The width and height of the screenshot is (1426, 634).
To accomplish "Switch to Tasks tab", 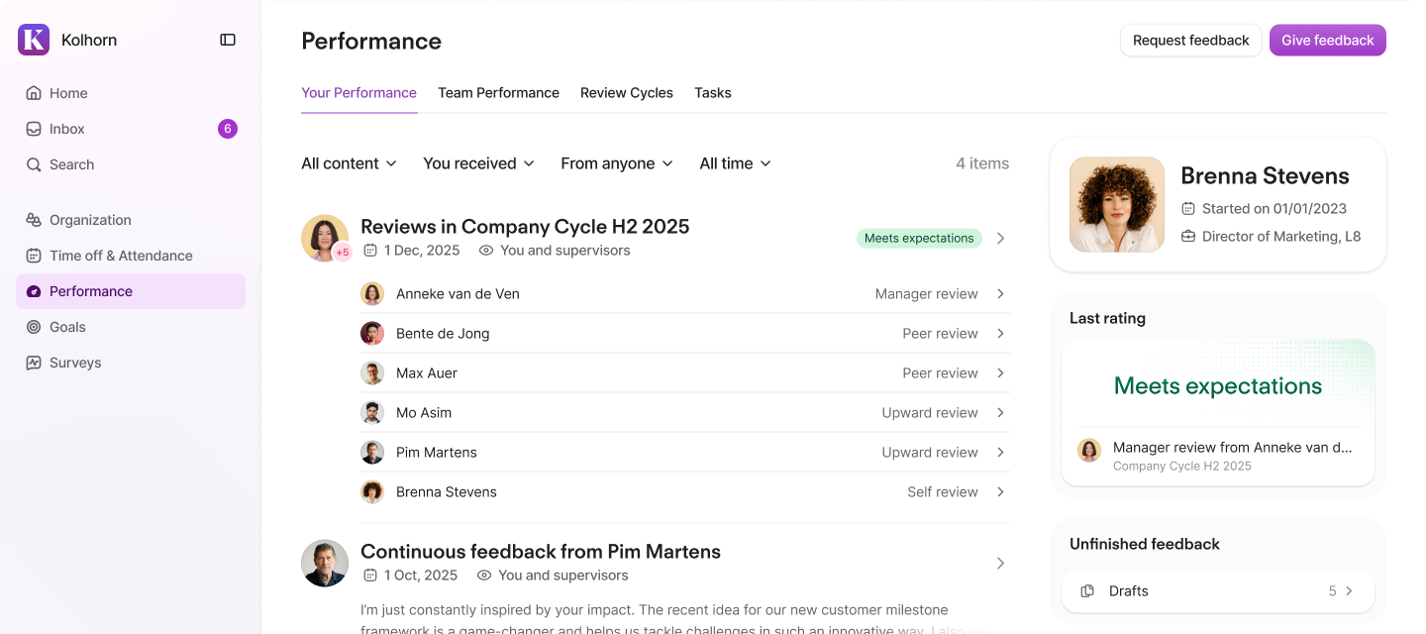I will 713,93.
